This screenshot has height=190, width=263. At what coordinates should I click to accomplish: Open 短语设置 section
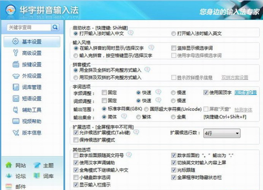click(32, 99)
